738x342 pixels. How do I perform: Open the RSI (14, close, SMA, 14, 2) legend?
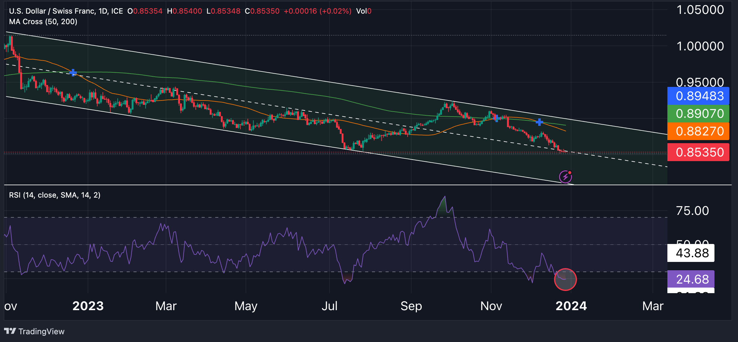click(55, 195)
